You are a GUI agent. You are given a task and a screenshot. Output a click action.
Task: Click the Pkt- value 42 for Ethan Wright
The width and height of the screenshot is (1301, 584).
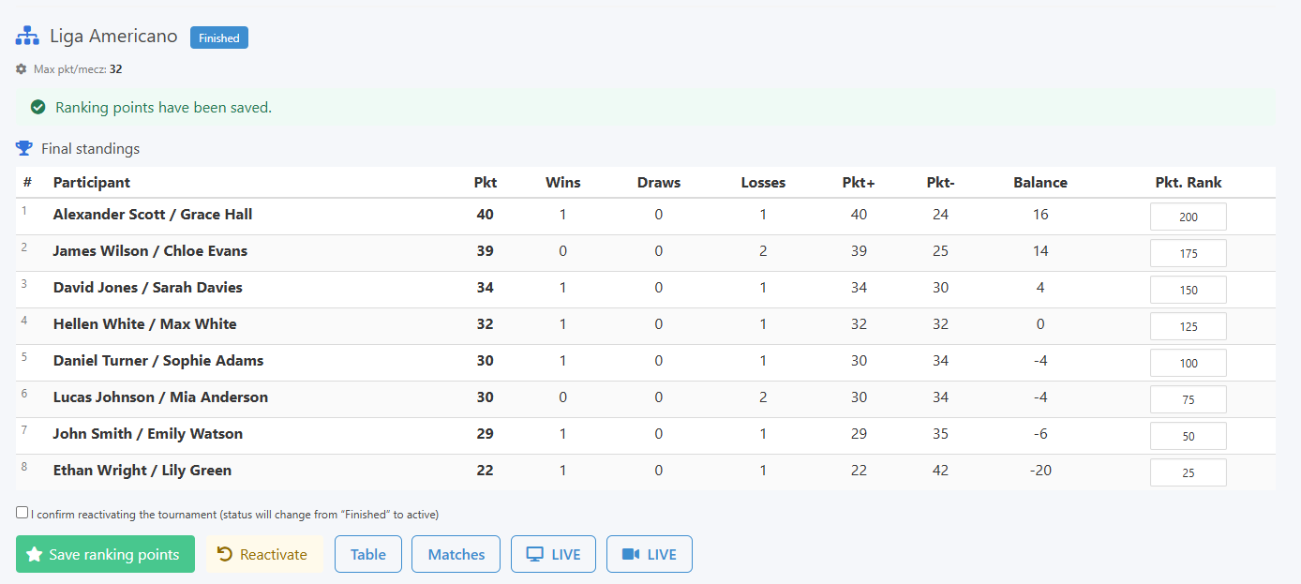[x=941, y=471]
